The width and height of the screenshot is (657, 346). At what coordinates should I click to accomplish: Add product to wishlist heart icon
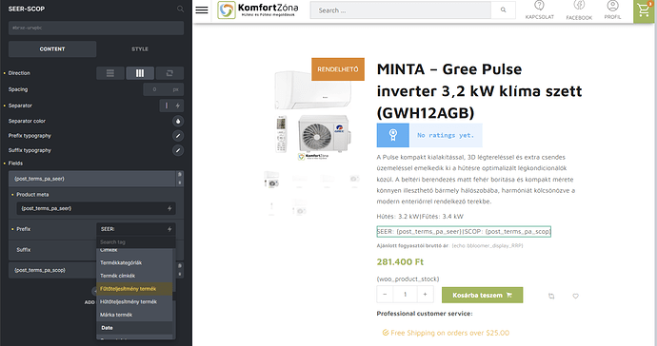pos(576,297)
